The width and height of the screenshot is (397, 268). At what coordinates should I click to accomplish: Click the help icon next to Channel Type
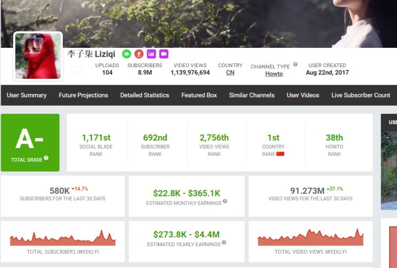coord(296,64)
